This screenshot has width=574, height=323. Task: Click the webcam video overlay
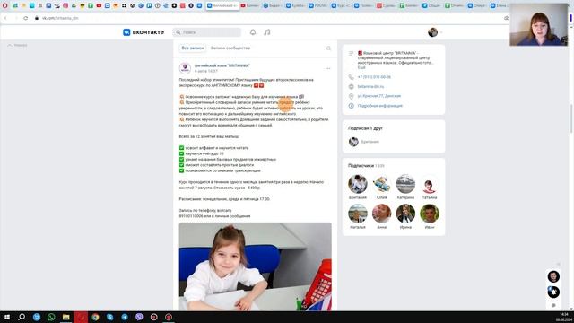[x=538, y=24]
